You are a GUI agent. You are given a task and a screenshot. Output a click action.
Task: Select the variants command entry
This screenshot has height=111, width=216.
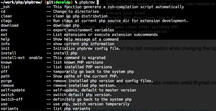pyautogui.click(x=10, y=109)
